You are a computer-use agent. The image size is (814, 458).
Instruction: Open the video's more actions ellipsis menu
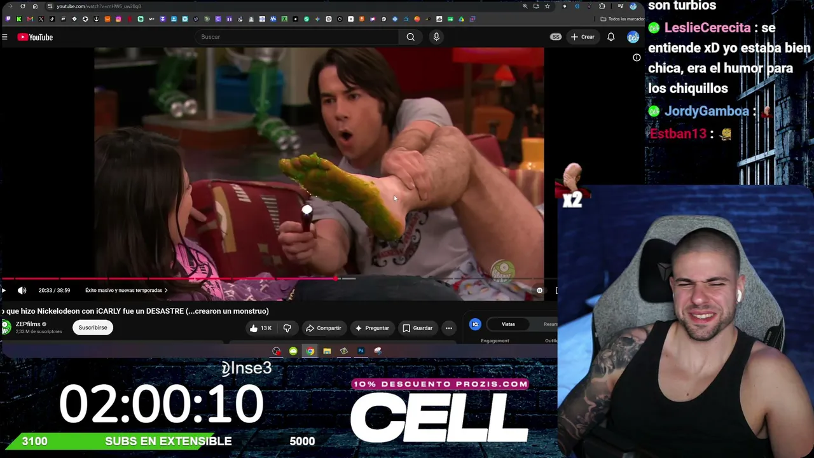click(449, 328)
